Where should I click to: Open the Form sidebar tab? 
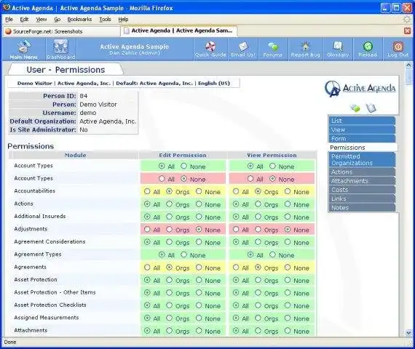tap(362, 139)
